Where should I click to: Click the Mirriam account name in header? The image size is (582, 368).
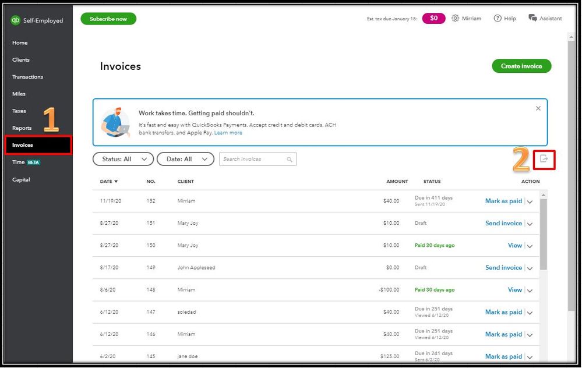[471, 18]
